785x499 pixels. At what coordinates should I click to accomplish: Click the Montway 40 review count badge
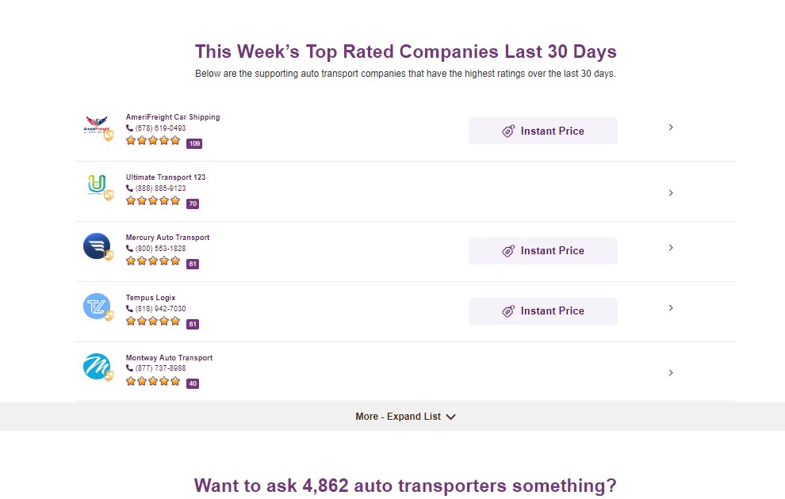[193, 383]
